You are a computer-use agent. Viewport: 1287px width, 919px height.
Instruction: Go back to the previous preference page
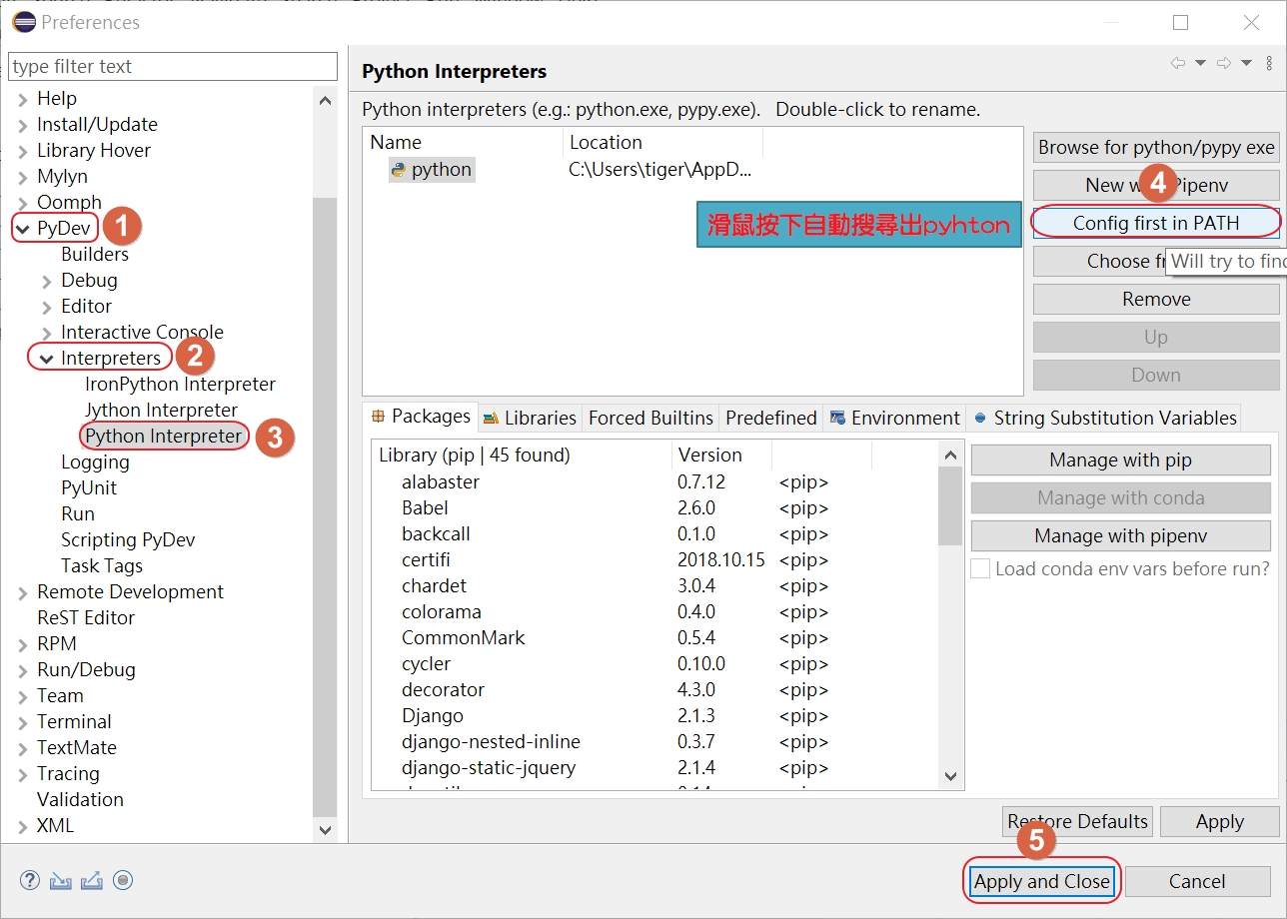click(1178, 63)
